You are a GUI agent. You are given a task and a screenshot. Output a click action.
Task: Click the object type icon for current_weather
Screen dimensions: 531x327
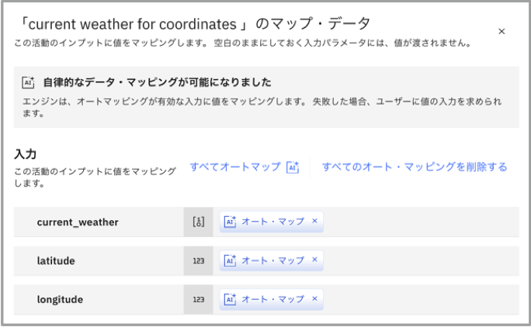[x=198, y=222]
